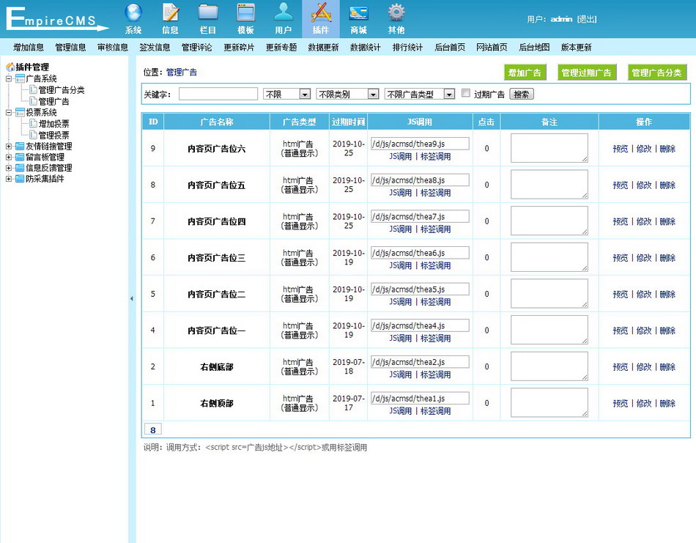The height and width of the screenshot is (543, 696).
Task: Focus the 关键字 search field
Action: click(x=218, y=94)
